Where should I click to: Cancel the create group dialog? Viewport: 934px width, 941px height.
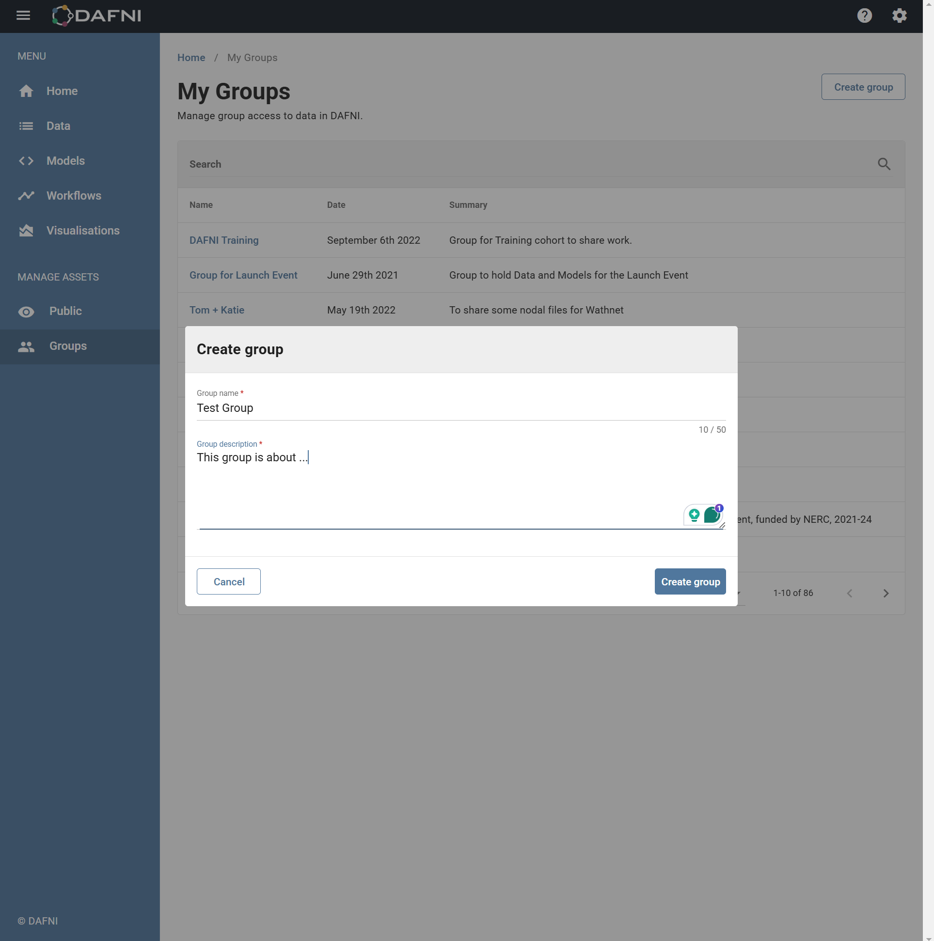[x=228, y=581]
